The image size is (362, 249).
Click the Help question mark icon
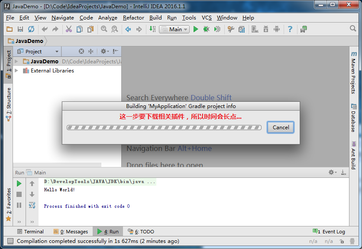point(290,29)
